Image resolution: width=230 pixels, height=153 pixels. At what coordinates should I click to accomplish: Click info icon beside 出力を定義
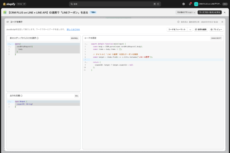pos(21,96)
